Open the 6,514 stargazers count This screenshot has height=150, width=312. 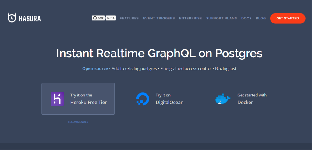click(111, 18)
